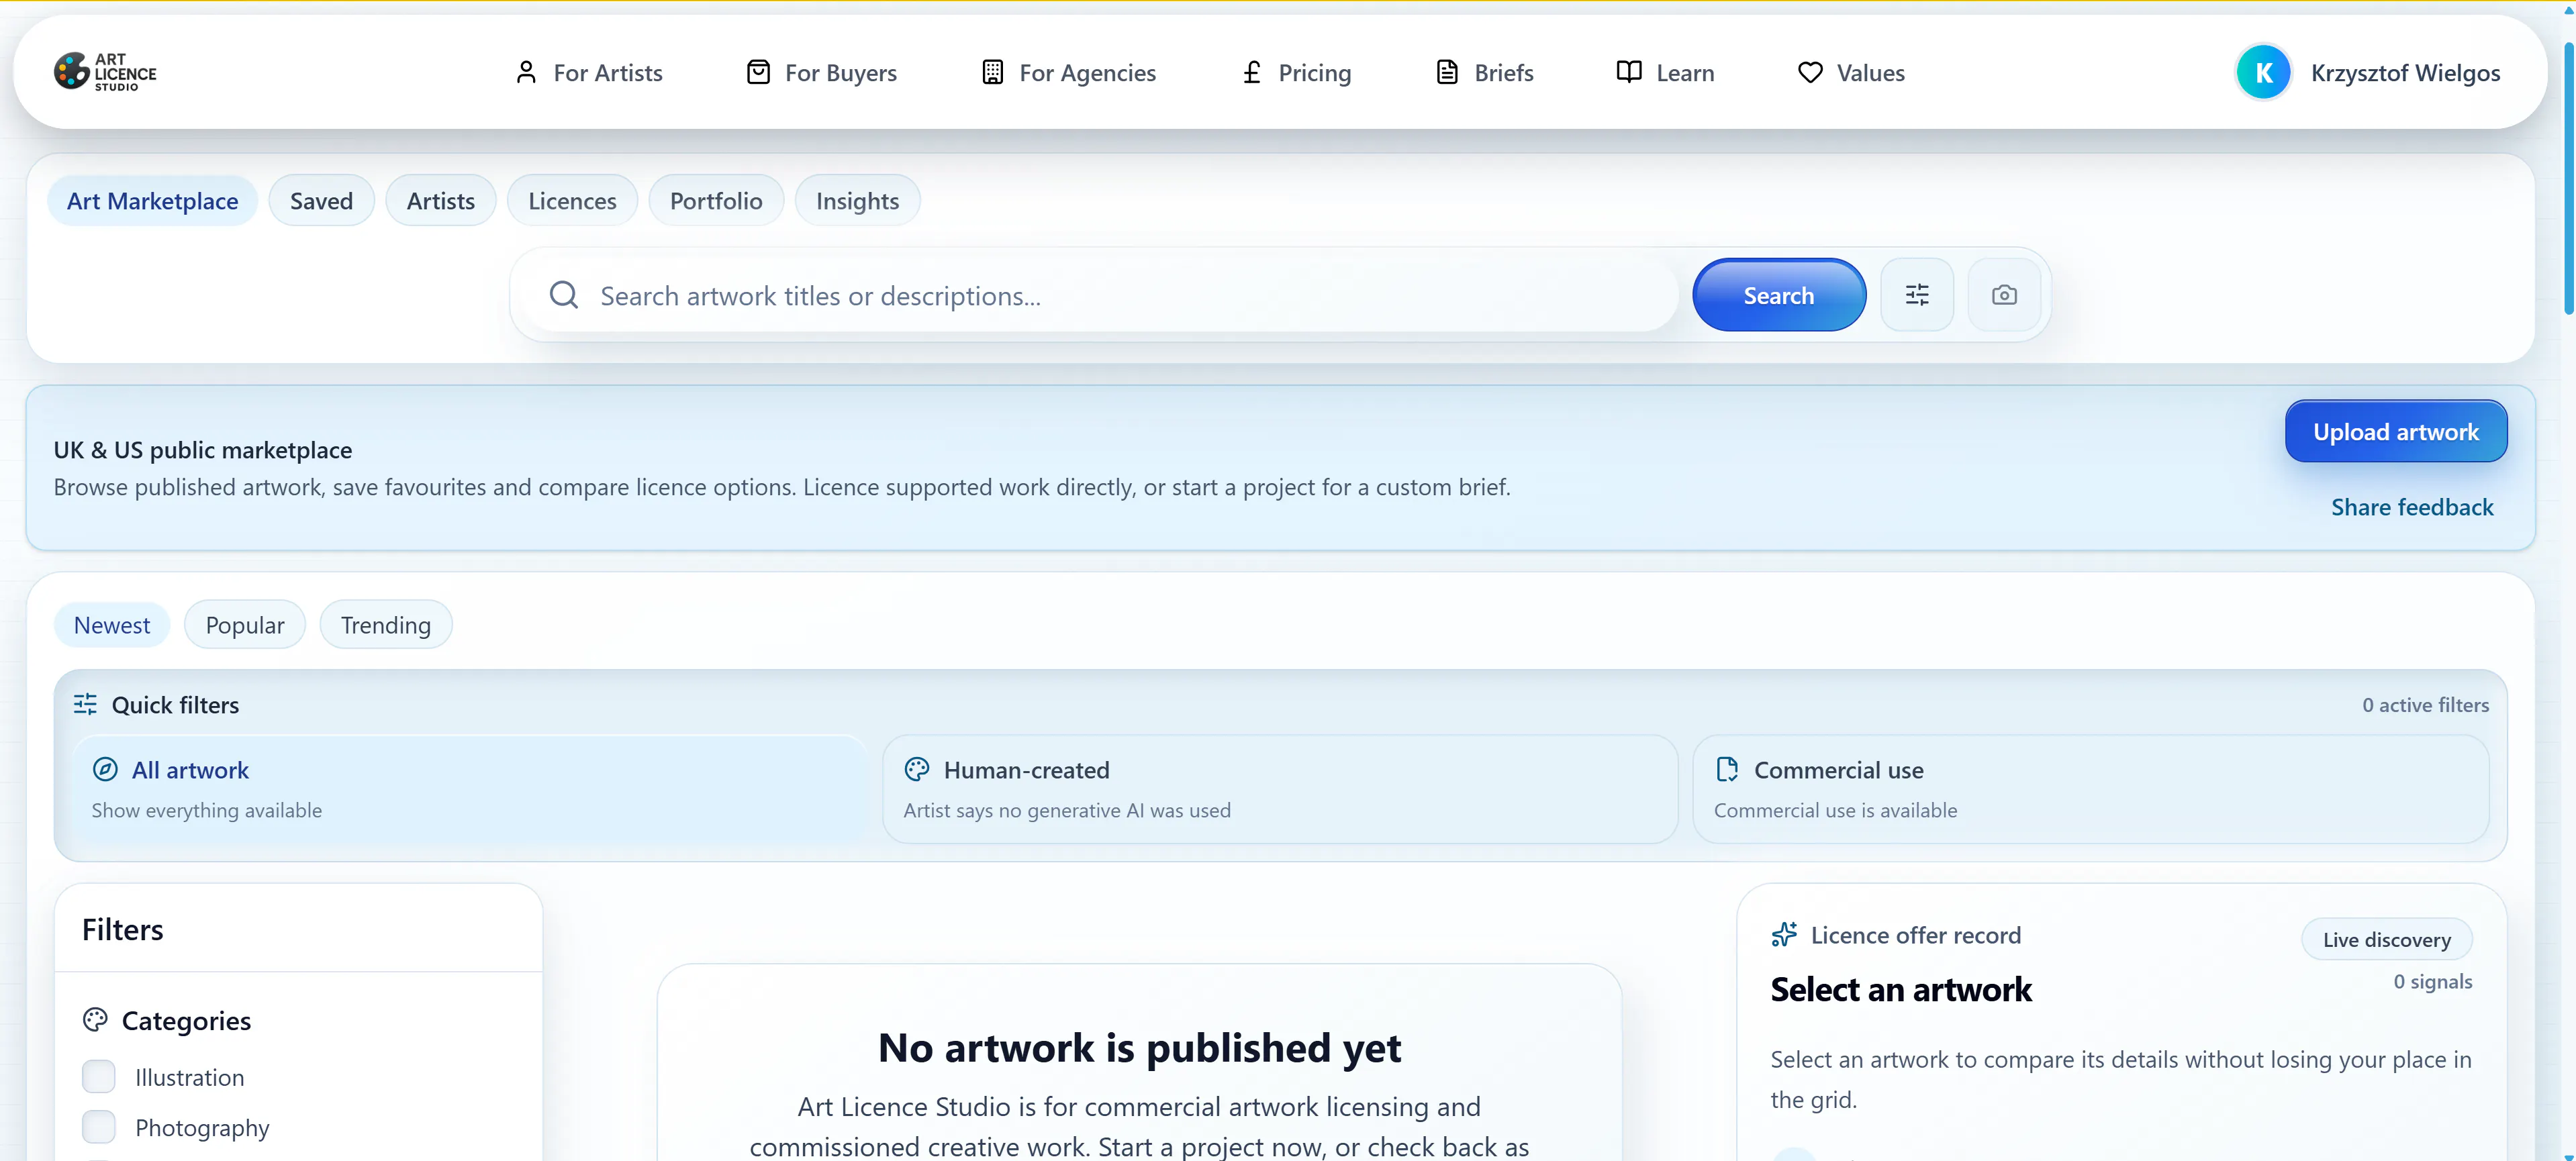The width and height of the screenshot is (2576, 1161).
Task: Click the Krzysztof Wielgos account name
Action: coord(2405,72)
